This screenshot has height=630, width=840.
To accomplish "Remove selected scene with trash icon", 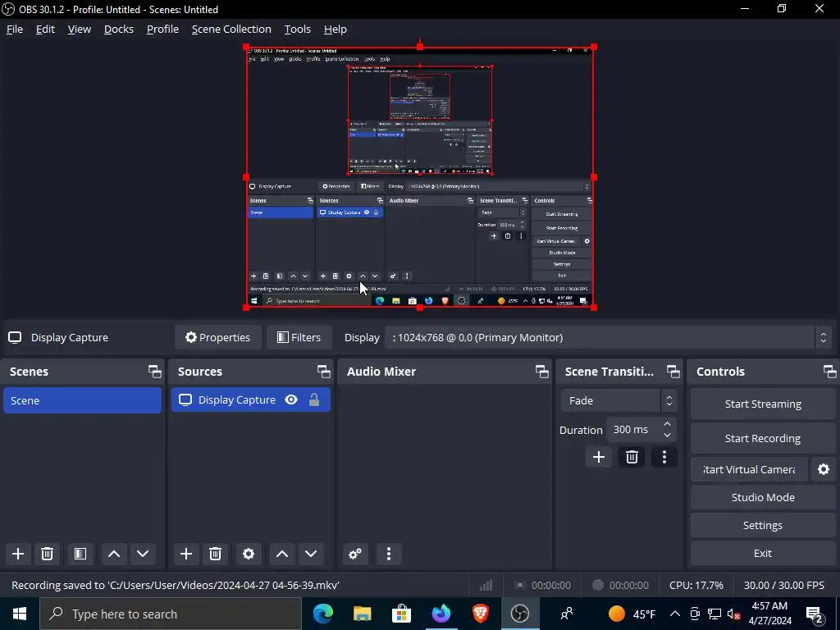I will click(47, 554).
